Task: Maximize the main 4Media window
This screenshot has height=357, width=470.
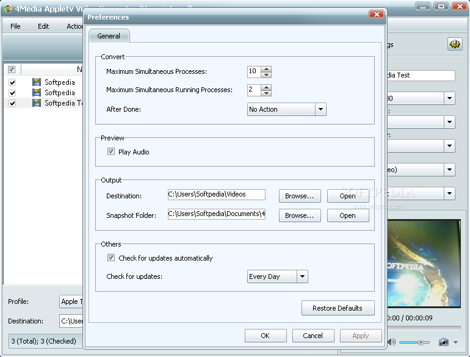Action: point(441,6)
